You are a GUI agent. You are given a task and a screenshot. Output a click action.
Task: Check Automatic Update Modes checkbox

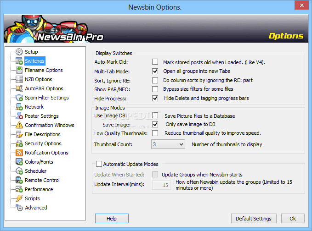coord(99,164)
